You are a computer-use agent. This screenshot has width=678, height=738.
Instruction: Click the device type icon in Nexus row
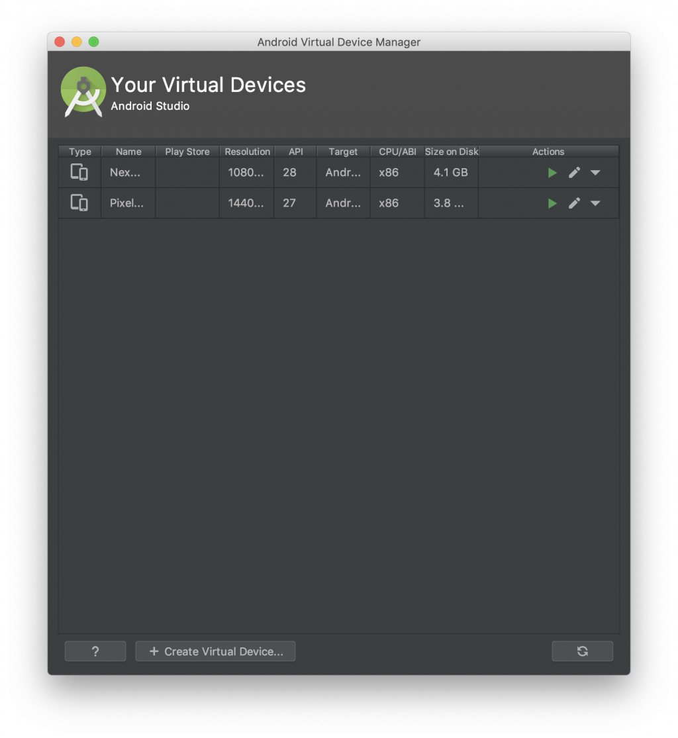(x=79, y=172)
